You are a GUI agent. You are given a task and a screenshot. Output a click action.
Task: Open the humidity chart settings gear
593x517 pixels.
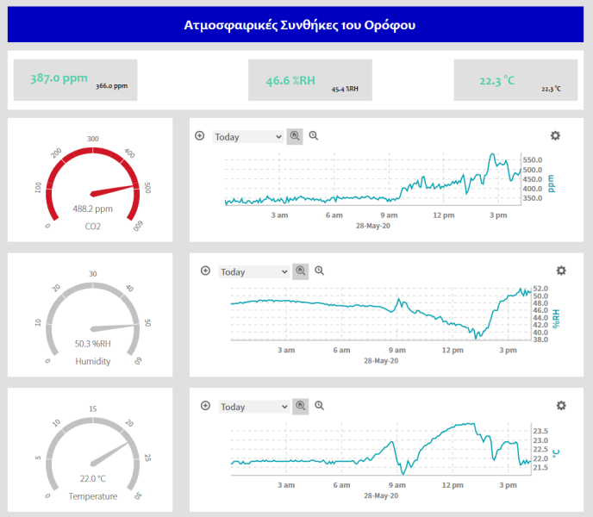click(561, 271)
